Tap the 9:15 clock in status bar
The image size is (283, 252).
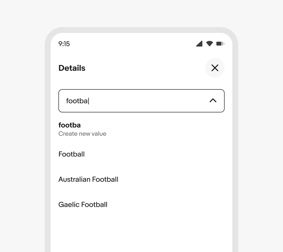(x=64, y=44)
